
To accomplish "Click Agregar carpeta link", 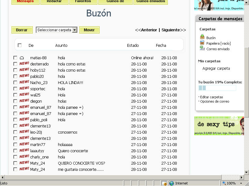I will [x=216, y=69].
